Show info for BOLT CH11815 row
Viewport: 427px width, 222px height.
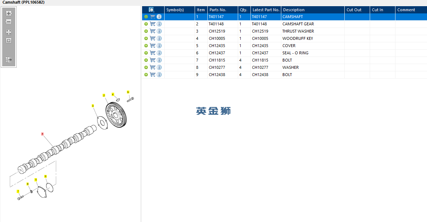[159, 60]
